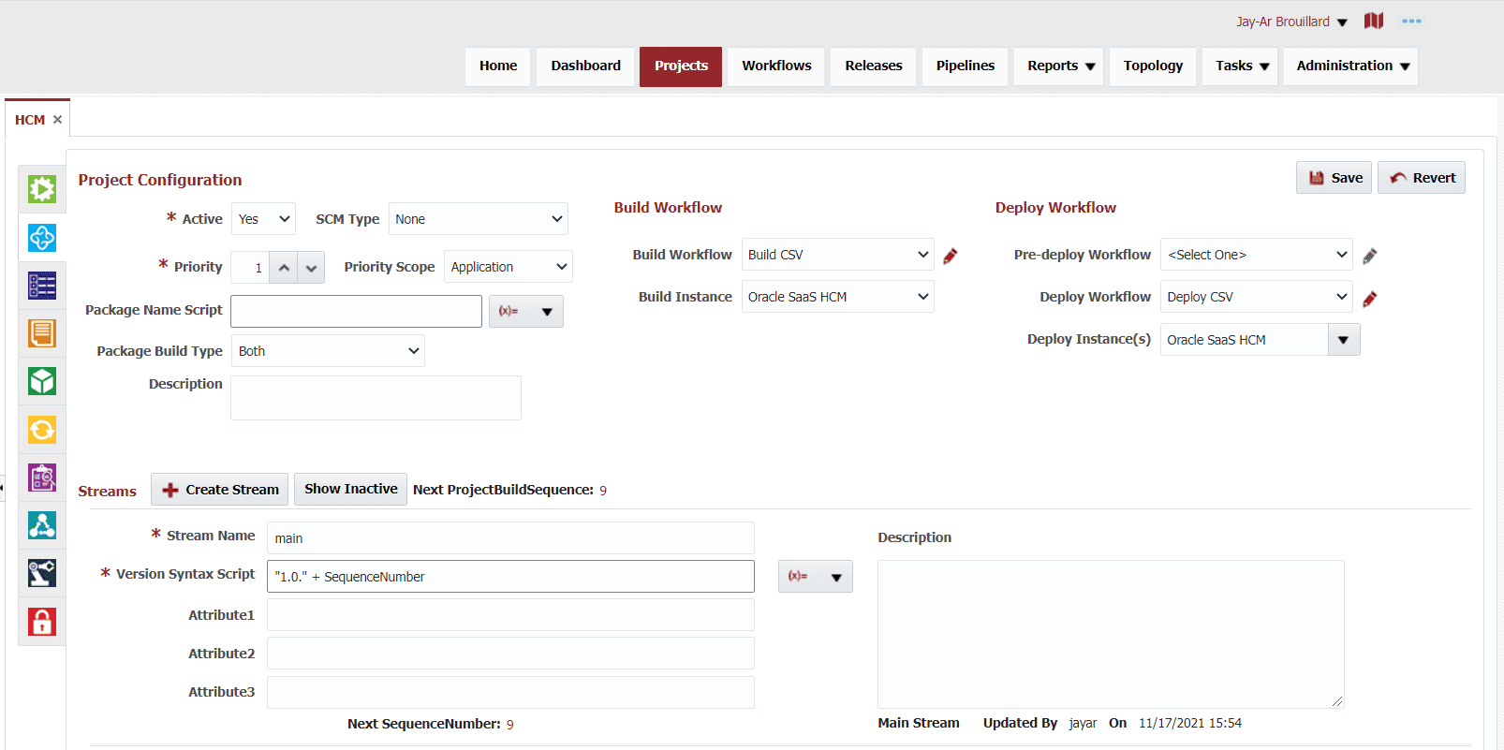The height and width of the screenshot is (750, 1504).
Task: Open the book icon in the header
Action: [x=1374, y=21]
